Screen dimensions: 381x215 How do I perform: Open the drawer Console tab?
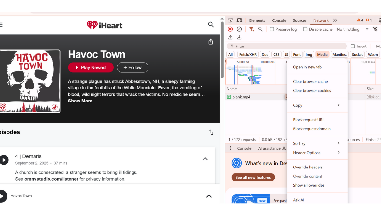(244, 149)
